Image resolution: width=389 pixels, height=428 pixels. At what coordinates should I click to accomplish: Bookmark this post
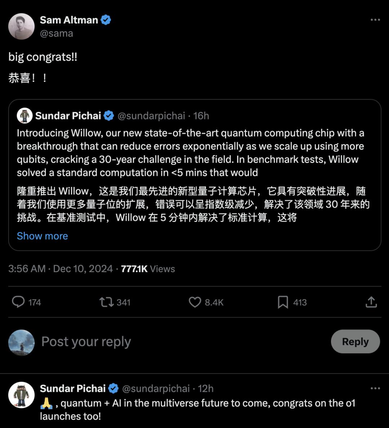click(283, 302)
